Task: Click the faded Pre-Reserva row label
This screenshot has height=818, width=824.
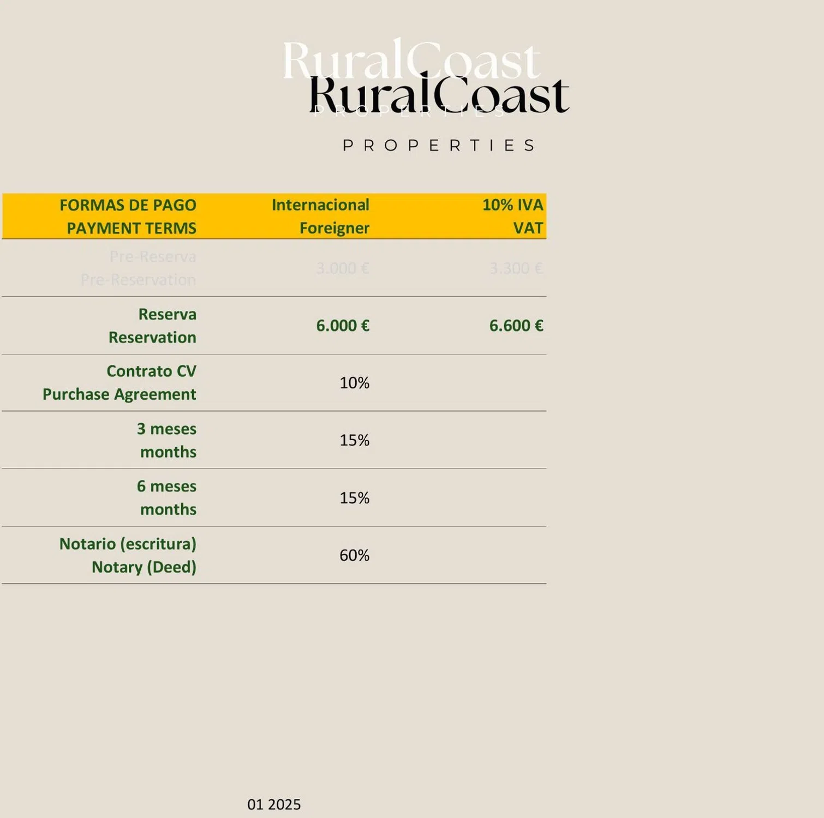Action: coord(153,256)
